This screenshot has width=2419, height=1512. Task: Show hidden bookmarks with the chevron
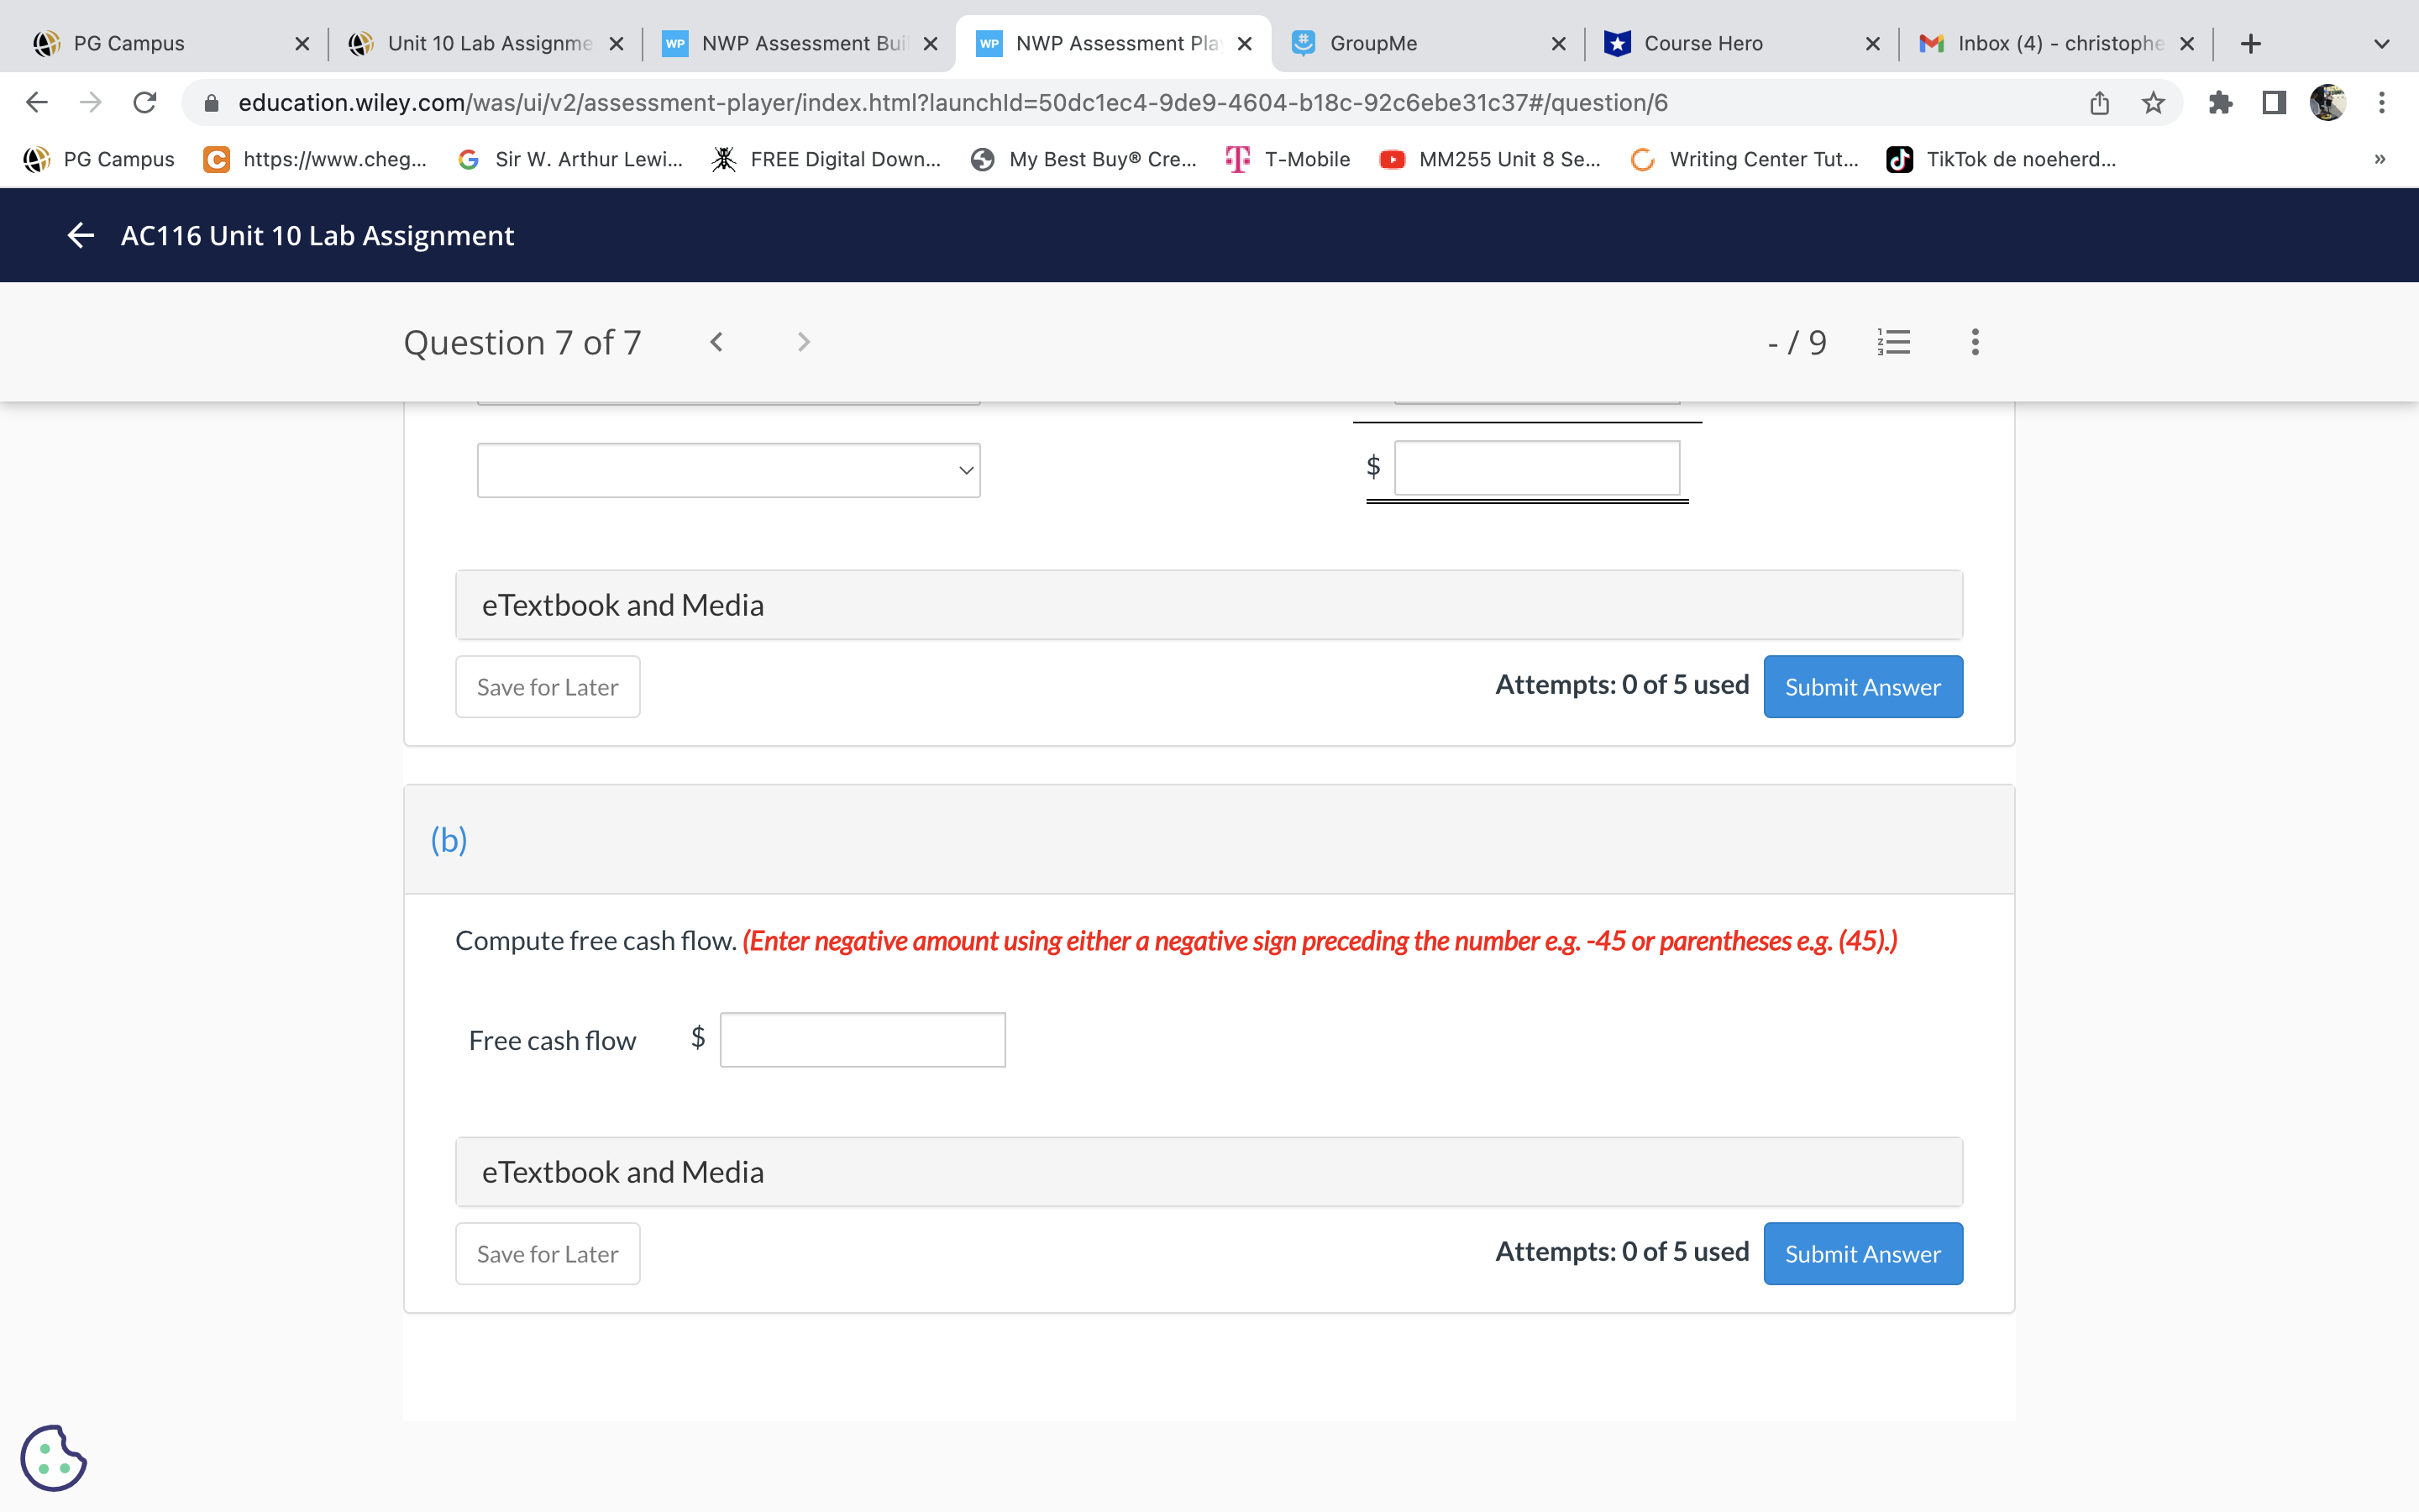(2378, 159)
